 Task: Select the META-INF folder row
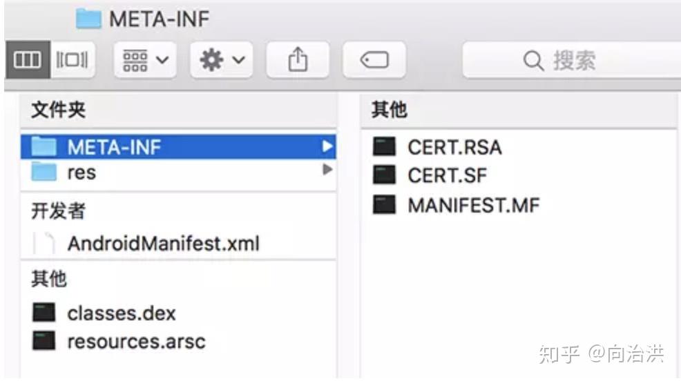[178, 147]
